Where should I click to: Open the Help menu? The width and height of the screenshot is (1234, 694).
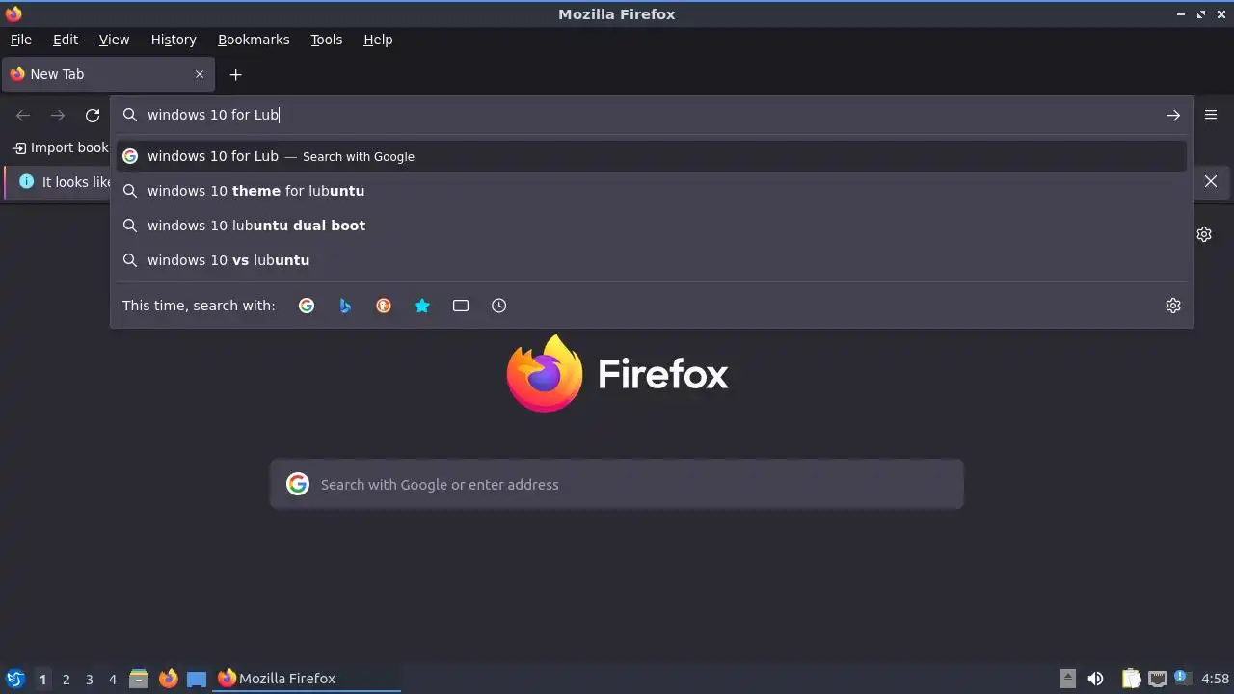(378, 40)
